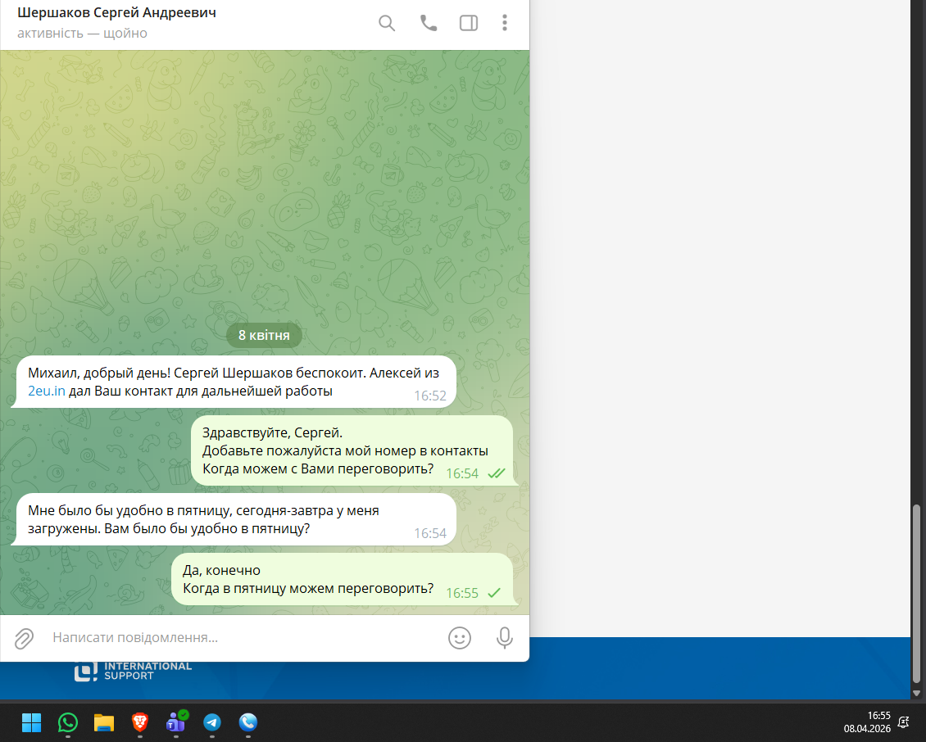This screenshot has height=742, width=926.
Task: Open contact profile Шершаков Сергей Андреевич
Action: pyautogui.click(x=117, y=12)
